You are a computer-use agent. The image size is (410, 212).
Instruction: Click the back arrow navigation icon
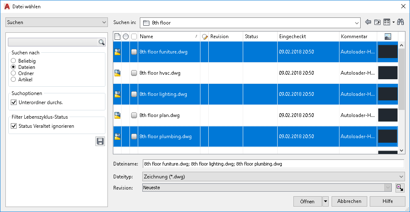(x=368, y=22)
